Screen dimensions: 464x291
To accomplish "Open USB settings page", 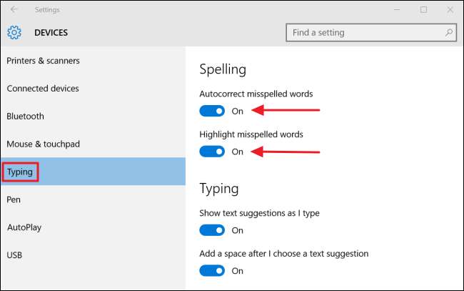I will click(x=14, y=255).
